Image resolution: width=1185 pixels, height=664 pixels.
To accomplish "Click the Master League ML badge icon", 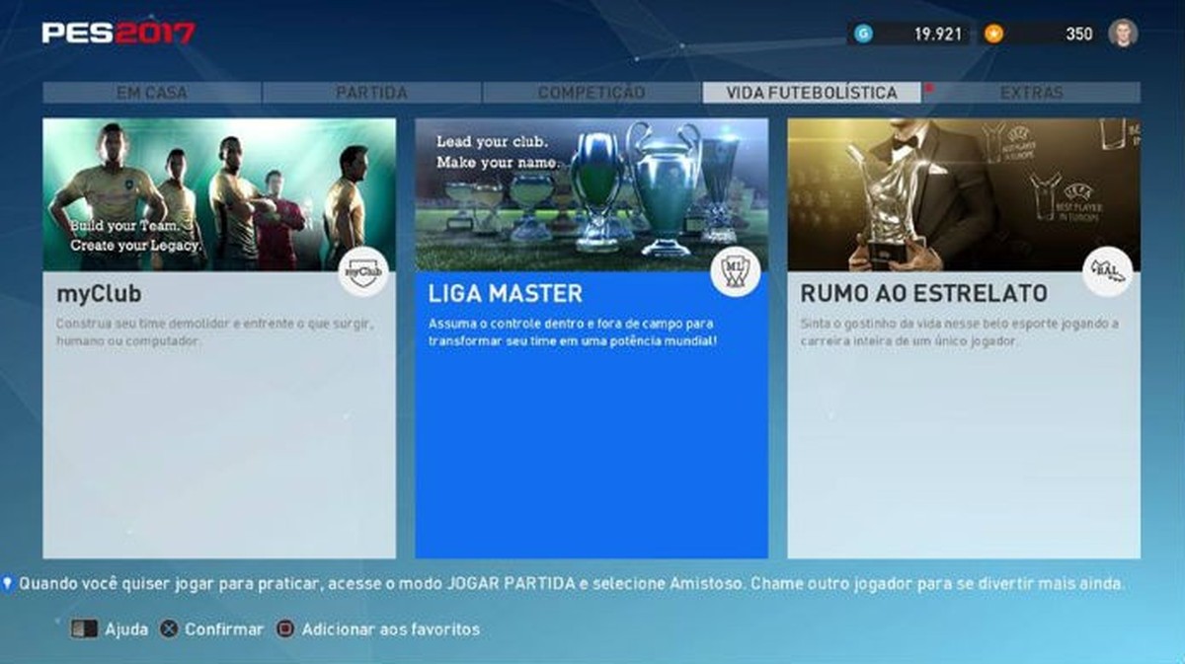I will [x=735, y=270].
